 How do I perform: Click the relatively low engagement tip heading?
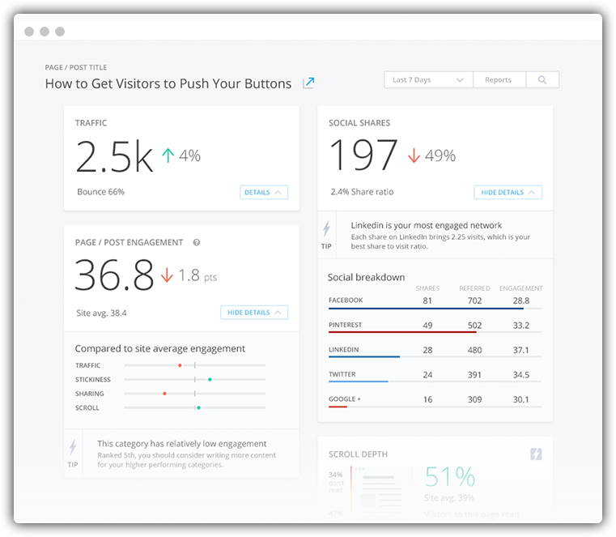[182, 444]
